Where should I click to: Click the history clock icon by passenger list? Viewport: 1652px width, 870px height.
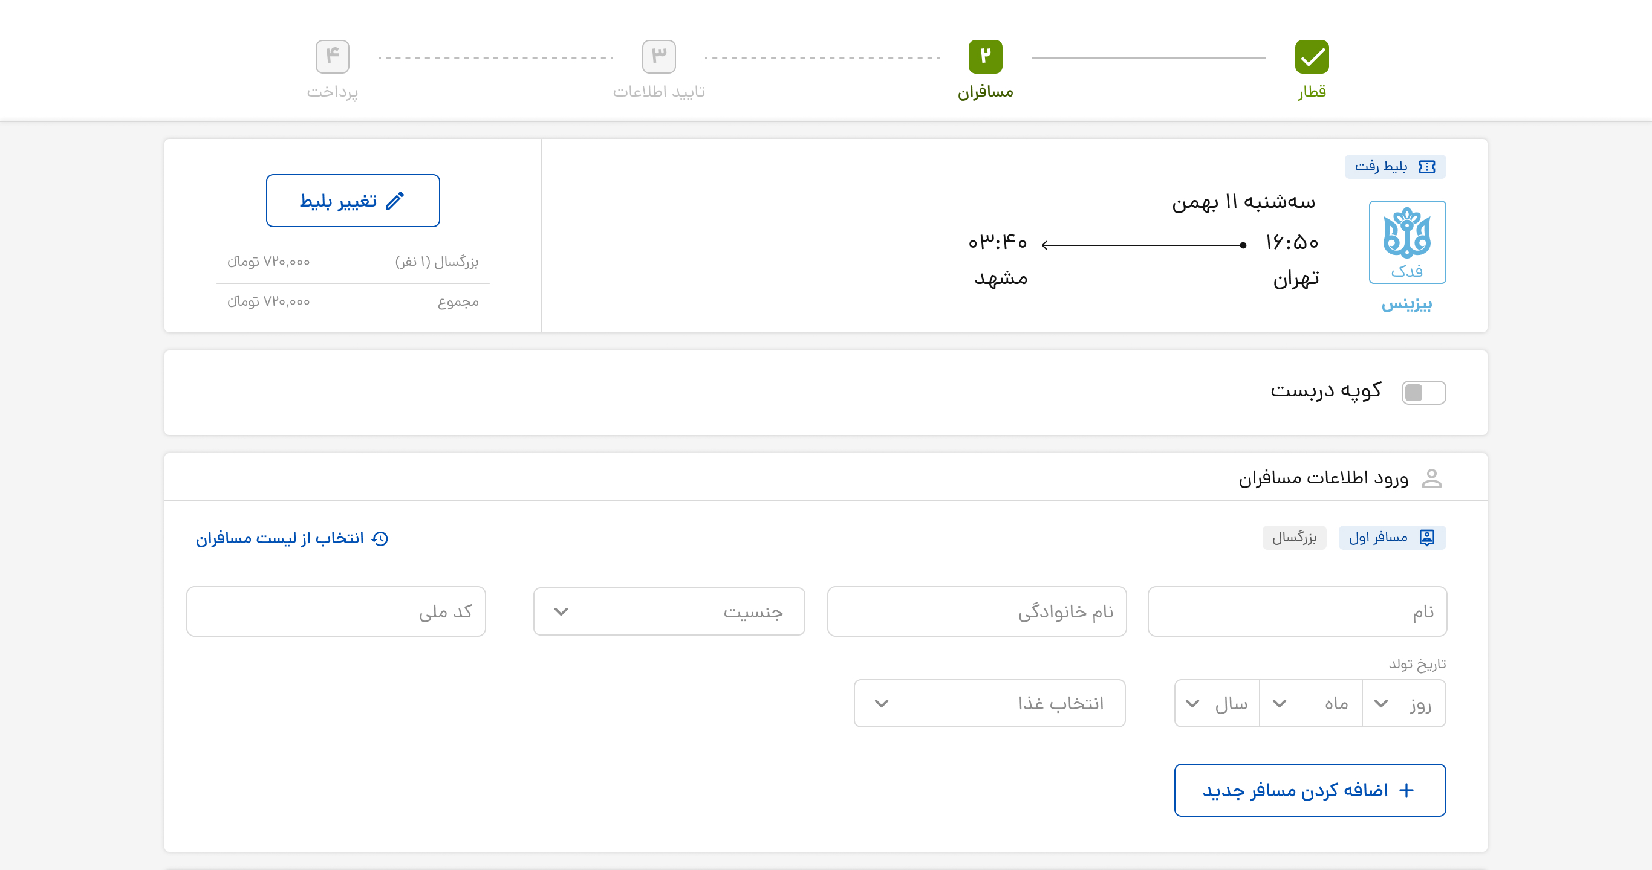click(x=380, y=538)
